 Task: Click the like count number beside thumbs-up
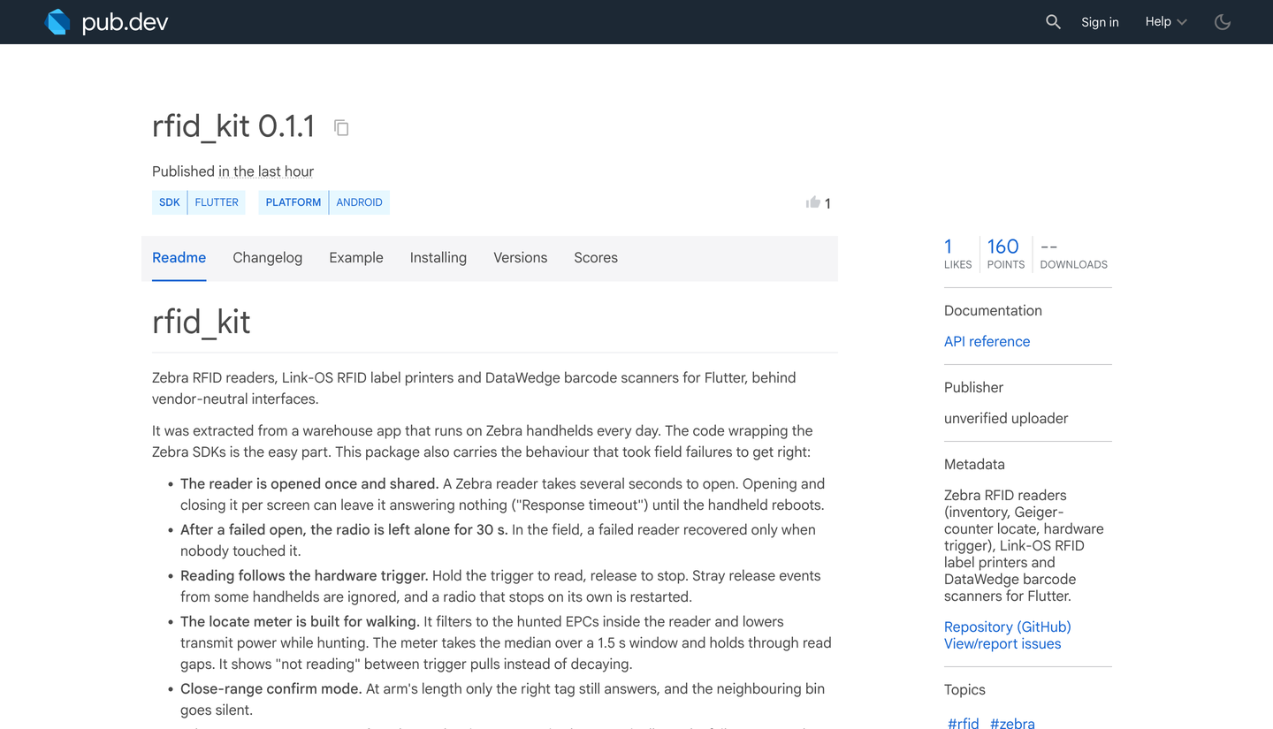pos(827,203)
